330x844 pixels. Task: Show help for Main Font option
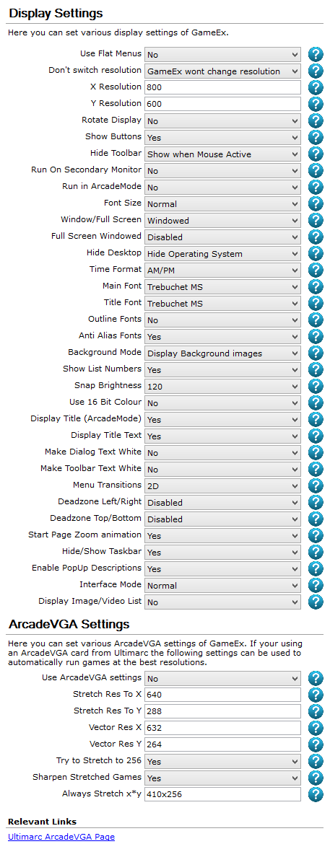coord(316,286)
